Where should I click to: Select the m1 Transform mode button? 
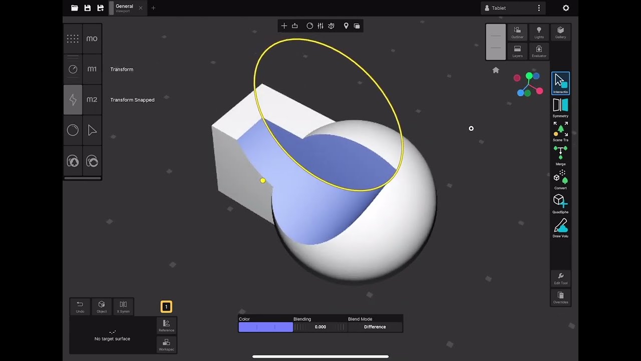click(92, 69)
